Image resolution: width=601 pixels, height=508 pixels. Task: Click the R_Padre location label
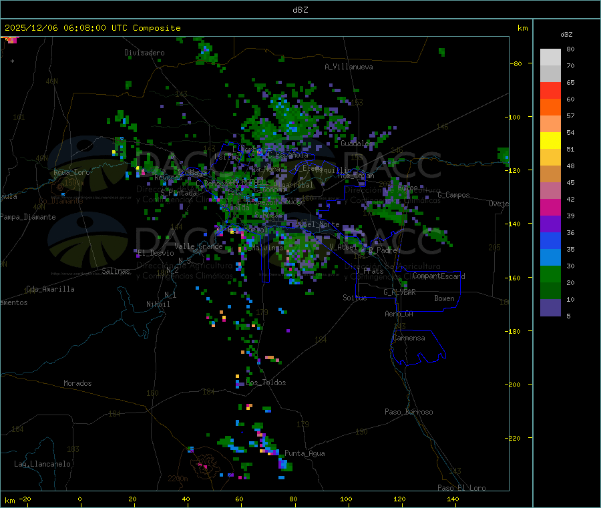[x=383, y=250]
